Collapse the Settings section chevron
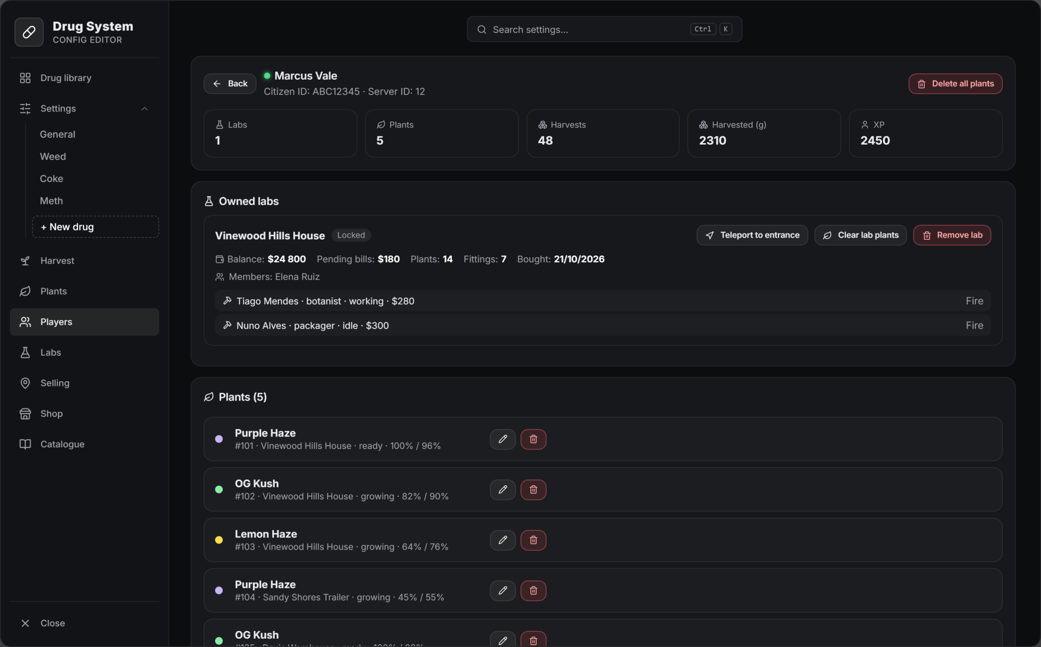The height and width of the screenshot is (647, 1041). pyautogui.click(x=145, y=108)
